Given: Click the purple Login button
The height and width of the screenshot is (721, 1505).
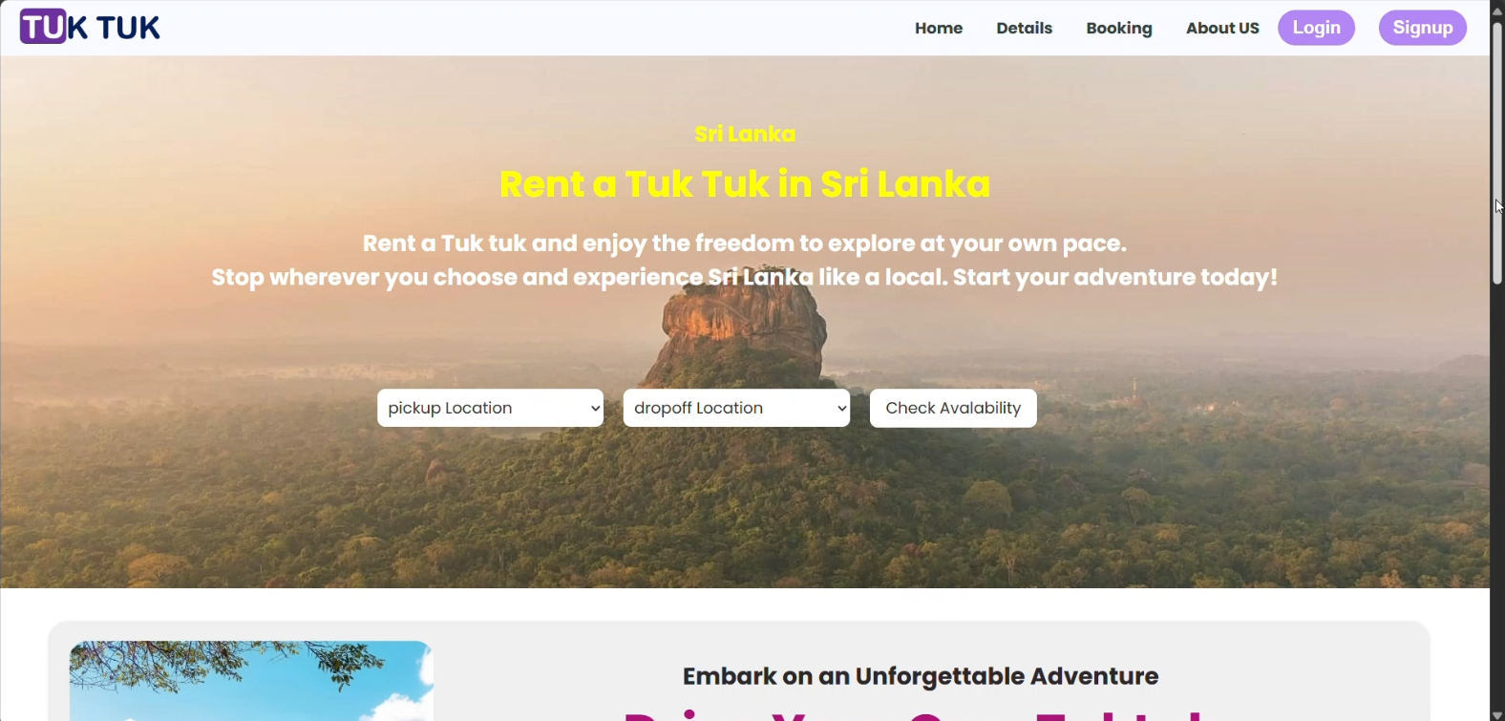Looking at the screenshot, I should click(x=1316, y=28).
